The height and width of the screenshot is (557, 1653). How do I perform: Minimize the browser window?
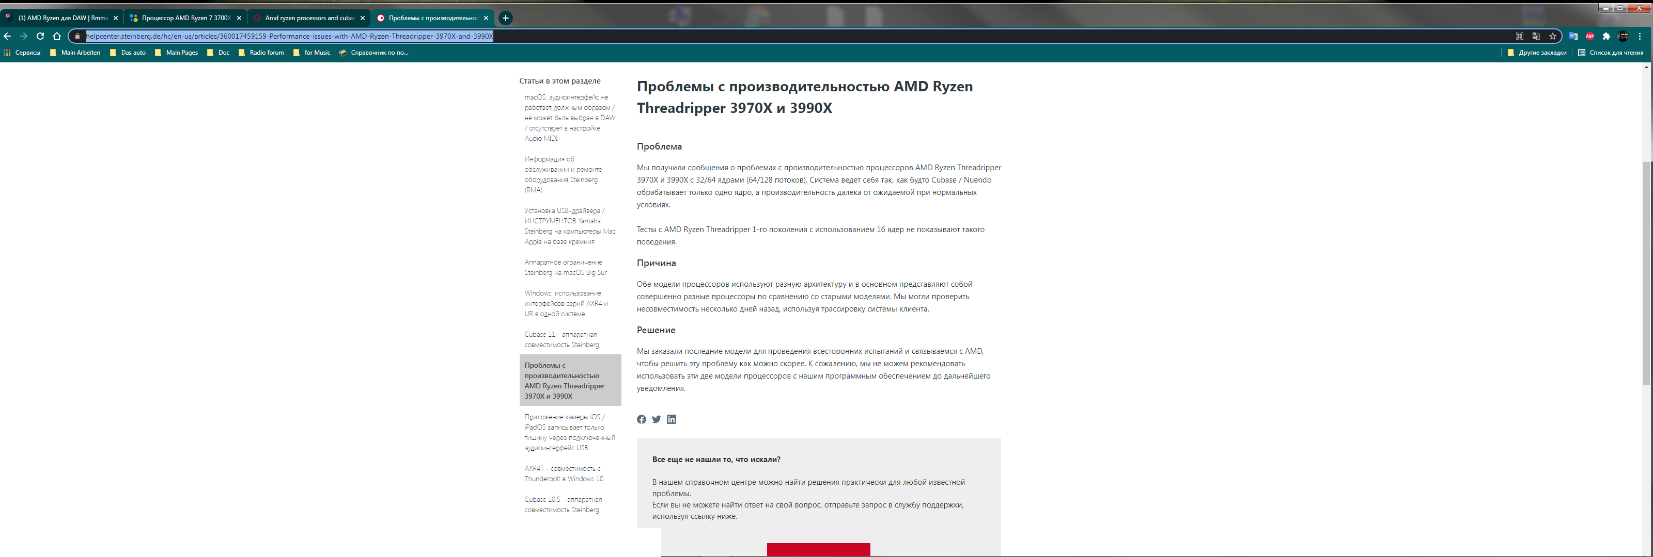tap(1606, 8)
